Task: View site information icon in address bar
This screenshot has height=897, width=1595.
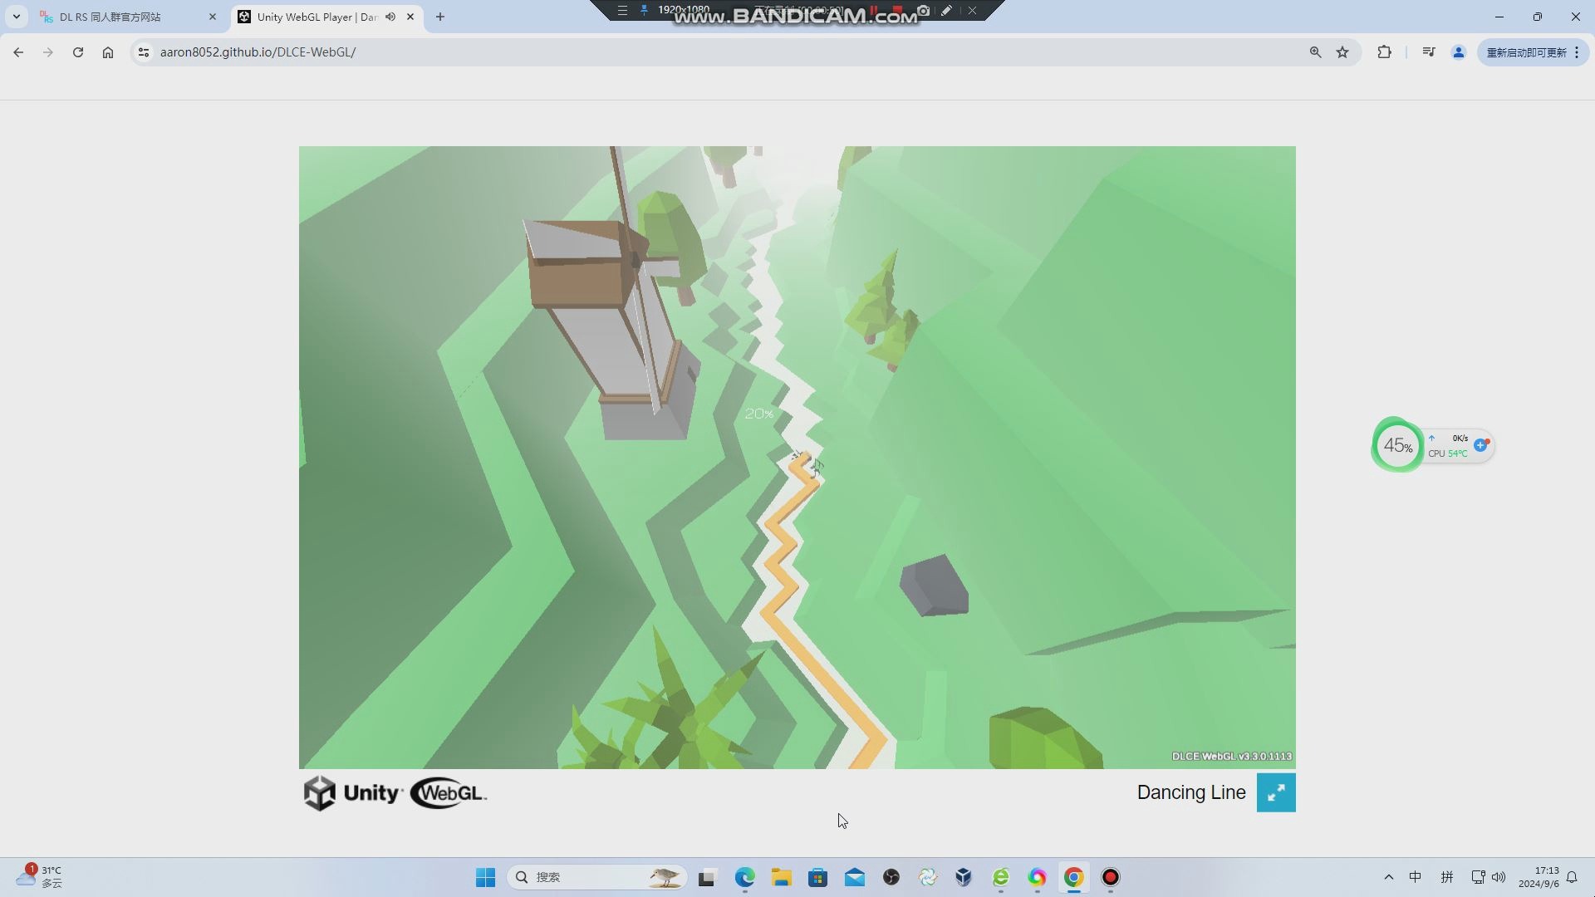Action: 144,52
